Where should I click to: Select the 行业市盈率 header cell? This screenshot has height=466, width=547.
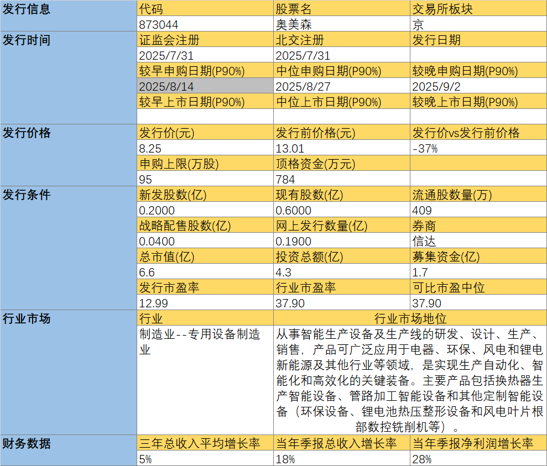(341, 286)
